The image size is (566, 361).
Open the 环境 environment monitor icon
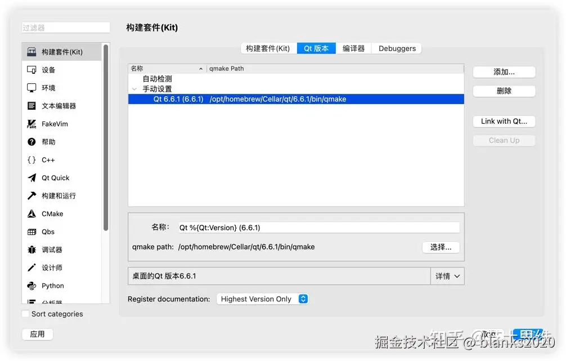(x=32, y=88)
